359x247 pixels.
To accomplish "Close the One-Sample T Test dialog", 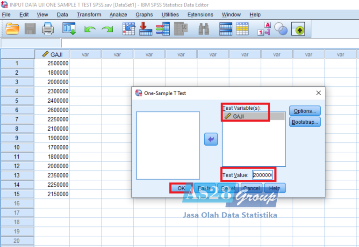I will point(318,93).
